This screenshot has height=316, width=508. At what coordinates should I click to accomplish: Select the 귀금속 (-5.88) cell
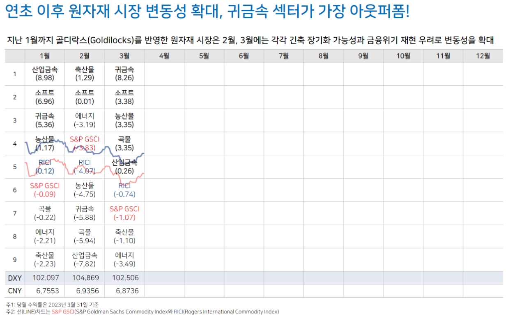pos(84,212)
